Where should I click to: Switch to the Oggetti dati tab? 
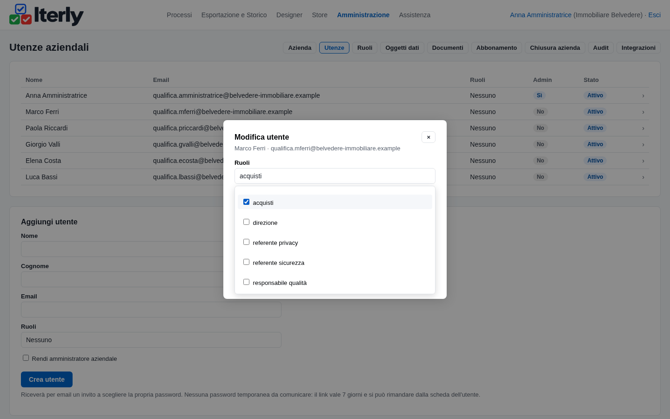tap(402, 48)
